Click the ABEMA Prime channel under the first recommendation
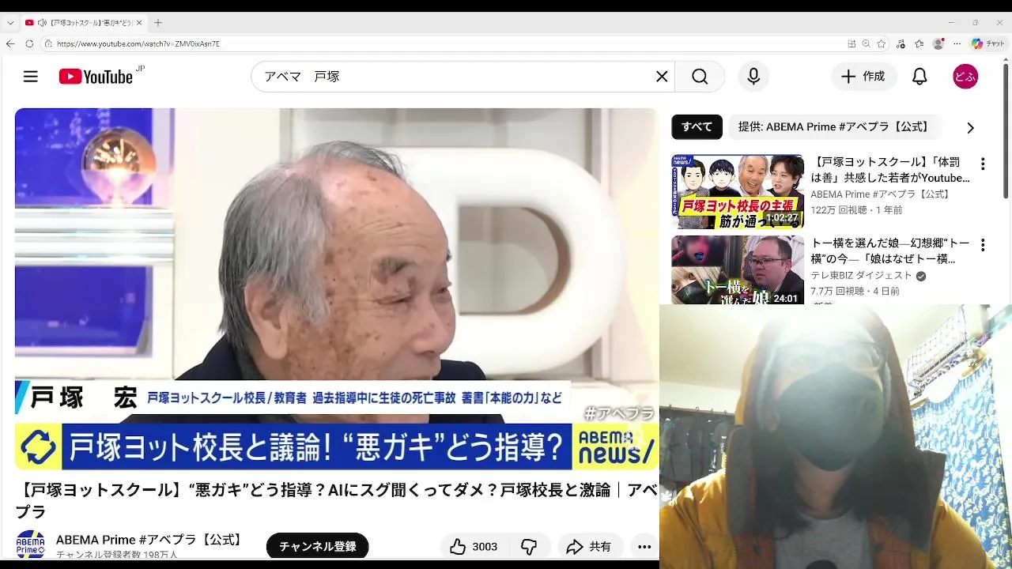Screen dimensions: 1012x569 tap(882, 194)
